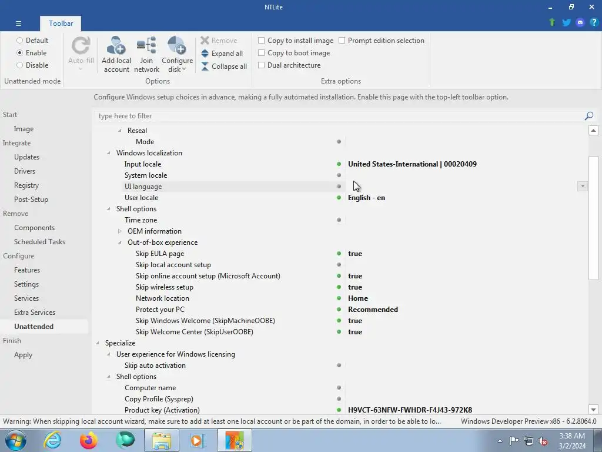
Task: Open the Windows Start button
Action: click(15, 440)
